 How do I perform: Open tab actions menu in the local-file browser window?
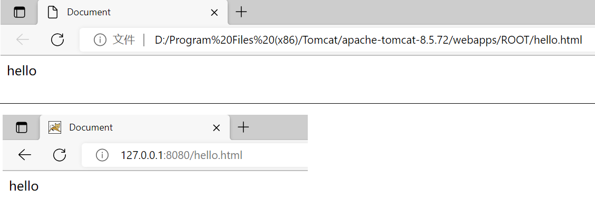tap(19, 13)
